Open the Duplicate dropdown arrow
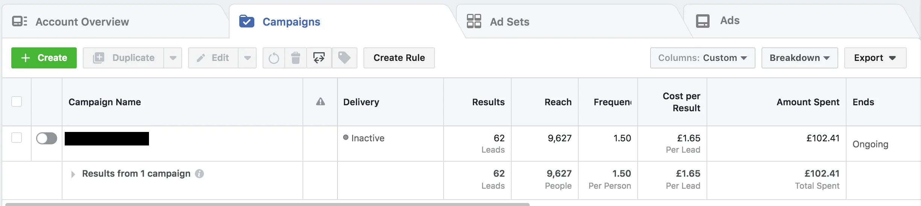Viewport: 921px width, 206px height. click(x=173, y=58)
